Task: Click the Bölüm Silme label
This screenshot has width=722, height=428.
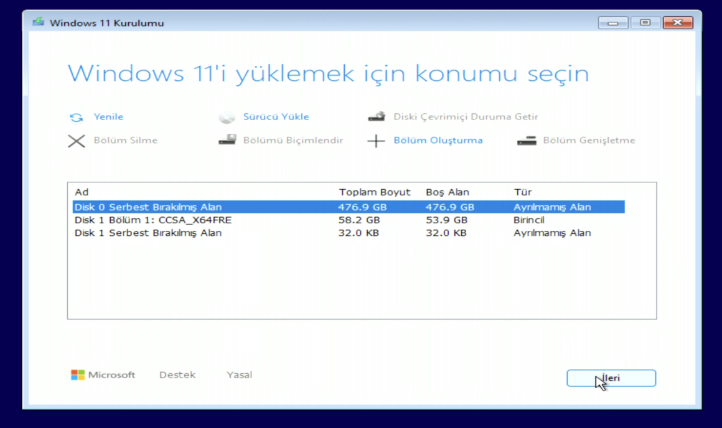Action: click(x=125, y=140)
